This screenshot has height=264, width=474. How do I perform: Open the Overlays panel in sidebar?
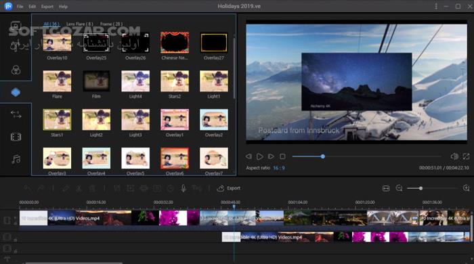click(16, 93)
